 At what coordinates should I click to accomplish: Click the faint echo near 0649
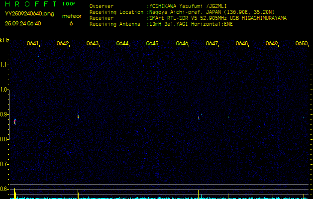coord(273,116)
